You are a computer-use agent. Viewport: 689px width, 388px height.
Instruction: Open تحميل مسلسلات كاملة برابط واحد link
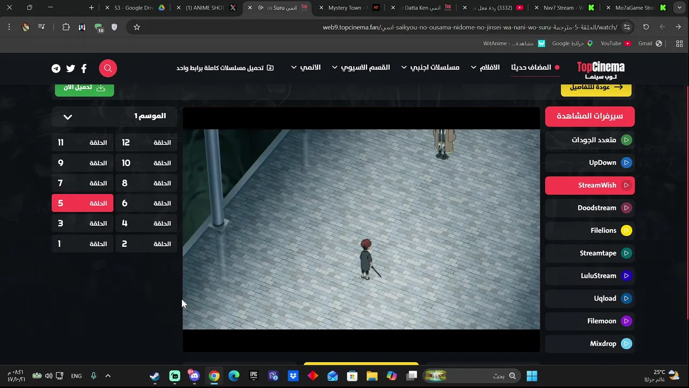pyautogui.click(x=225, y=68)
